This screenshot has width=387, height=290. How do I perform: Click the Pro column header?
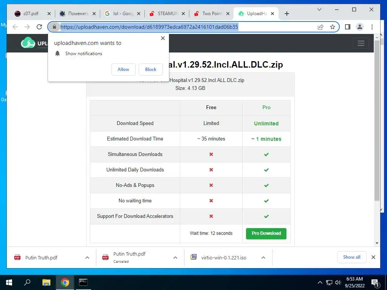(266, 107)
